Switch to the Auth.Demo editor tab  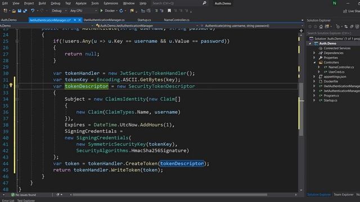pyautogui.click(x=9, y=20)
